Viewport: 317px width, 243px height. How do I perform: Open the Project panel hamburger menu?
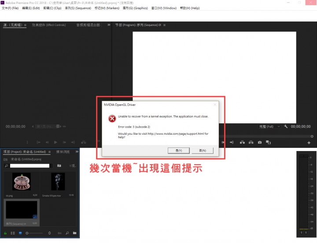(49, 152)
